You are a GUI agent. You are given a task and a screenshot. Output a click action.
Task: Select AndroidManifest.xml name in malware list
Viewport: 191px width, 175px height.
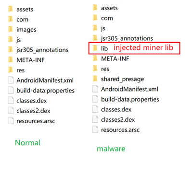129,89
